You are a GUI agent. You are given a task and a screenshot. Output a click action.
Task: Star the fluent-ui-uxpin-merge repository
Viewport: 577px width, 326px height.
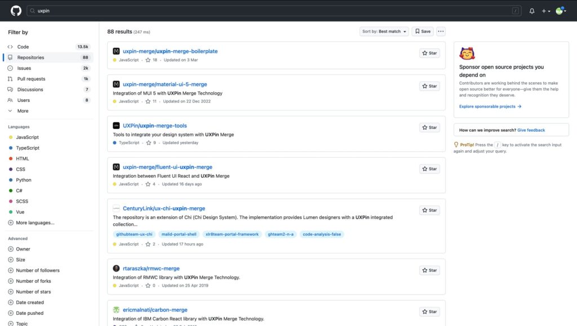pos(429,169)
